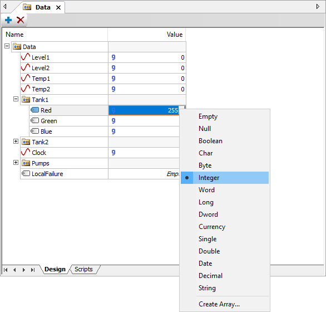The width and height of the screenshot is (326, 312).
Task: Click the Clock waveform icon
Action: tap(26, 152)
